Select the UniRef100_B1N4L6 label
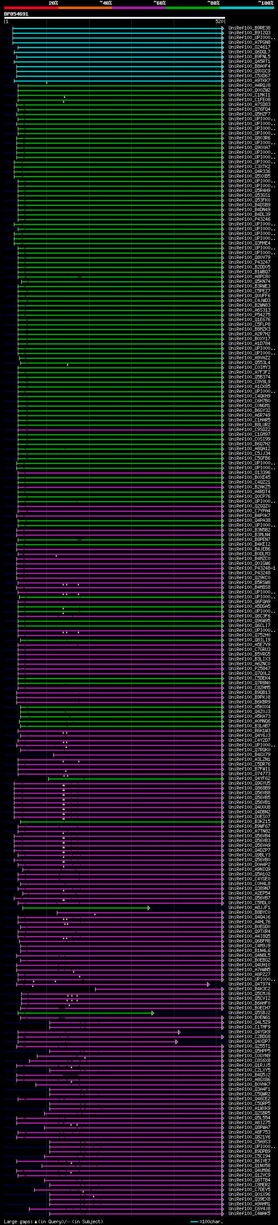278x1225 pixels. pos(249,950)
